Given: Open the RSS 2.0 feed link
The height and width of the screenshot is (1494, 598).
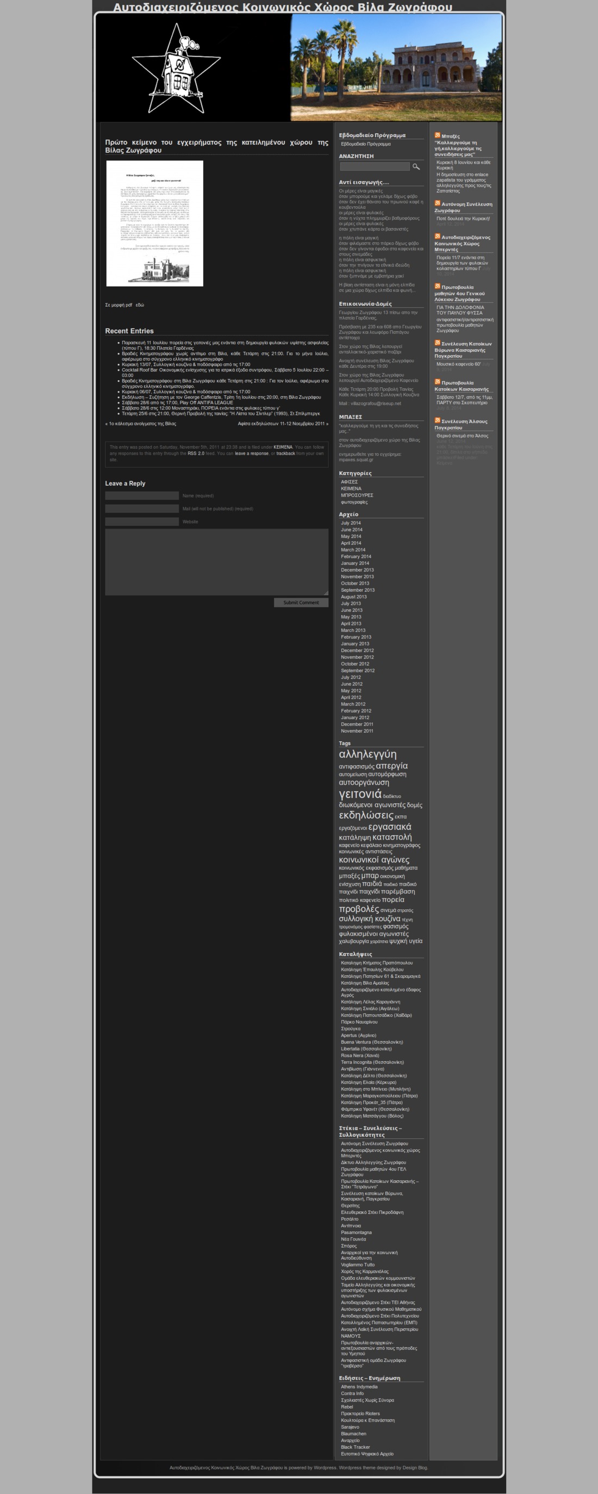Looking at the screenshot, I should 196,454.
